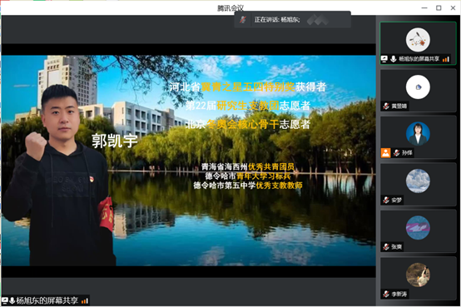Click mic icon in the bottom-left share label
Image resolution: width=461 pixels, height=307 pixels.
pos(12,300)
